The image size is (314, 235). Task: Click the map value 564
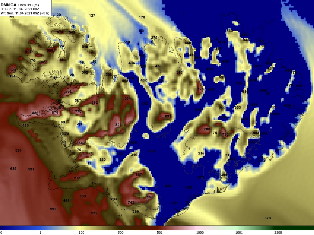click(127, 98)
